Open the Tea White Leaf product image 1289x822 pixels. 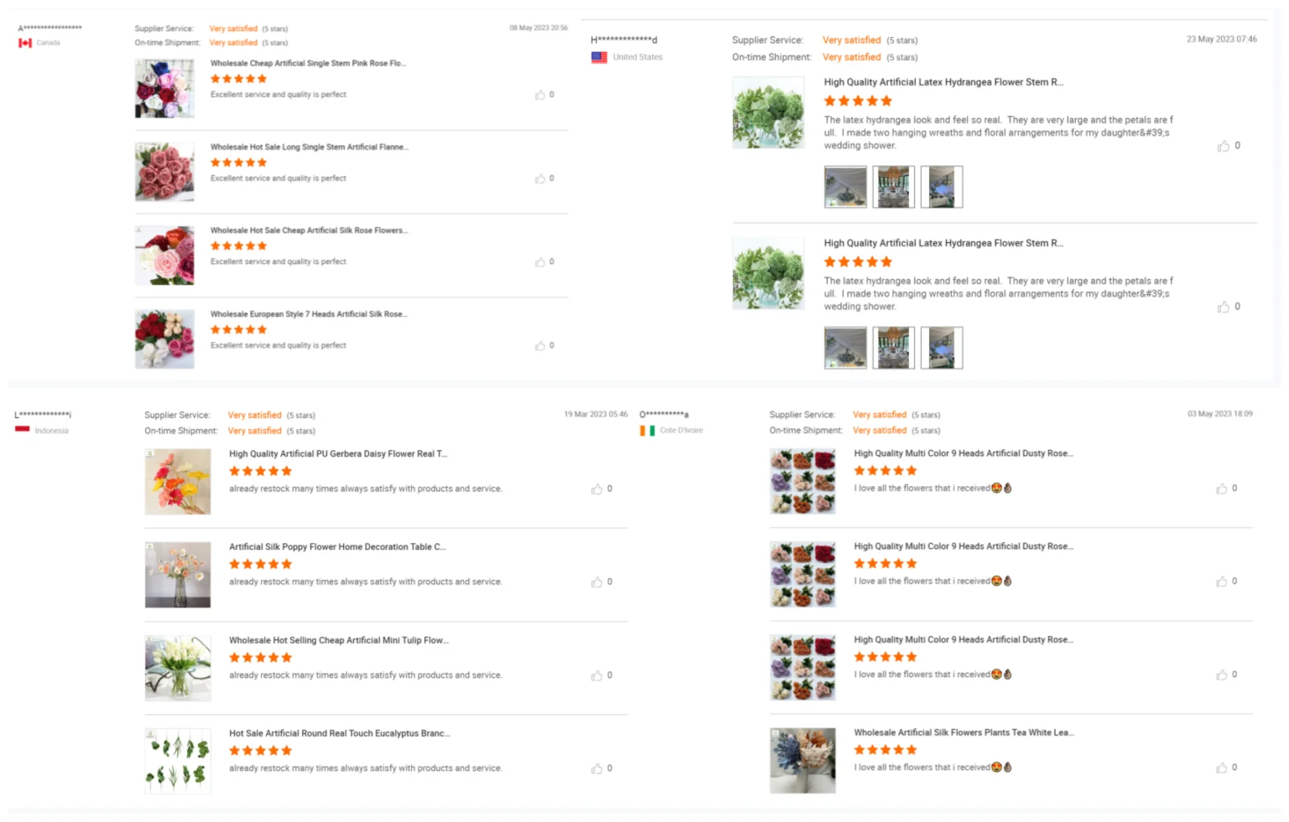click(x=803, y=761)
